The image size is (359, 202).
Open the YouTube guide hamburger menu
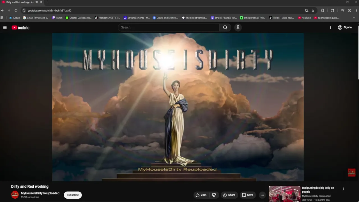point(5,27)
